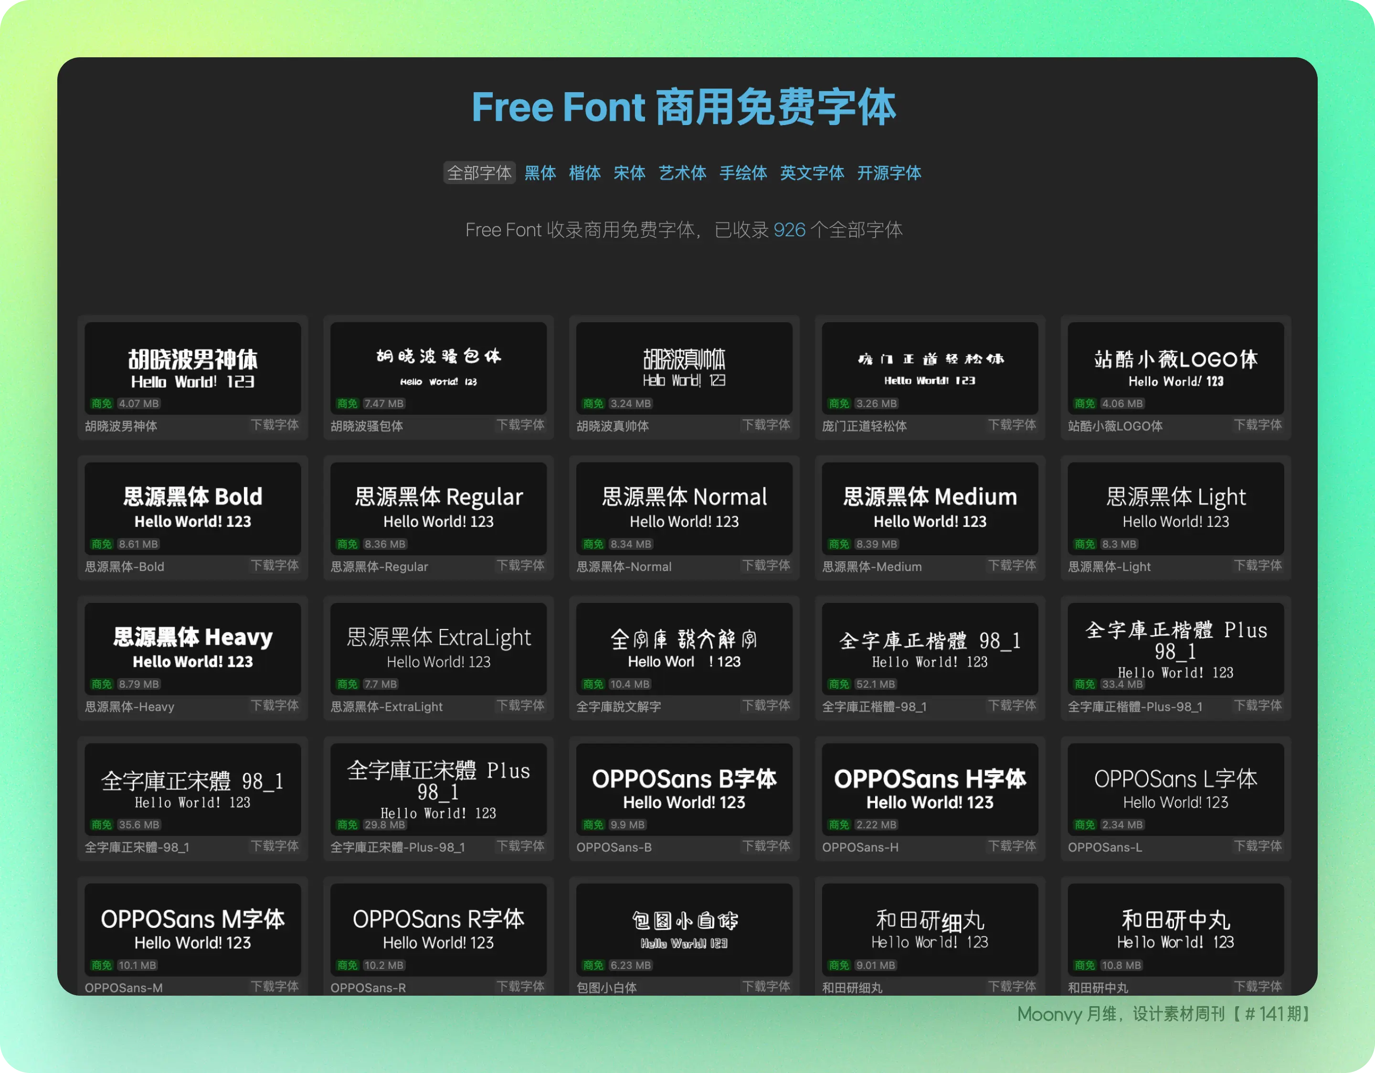This screenshot has width=1375, height=1073.
Task: Download OPPOSans-H via 下载字体
Action: tap(1012, 846)
